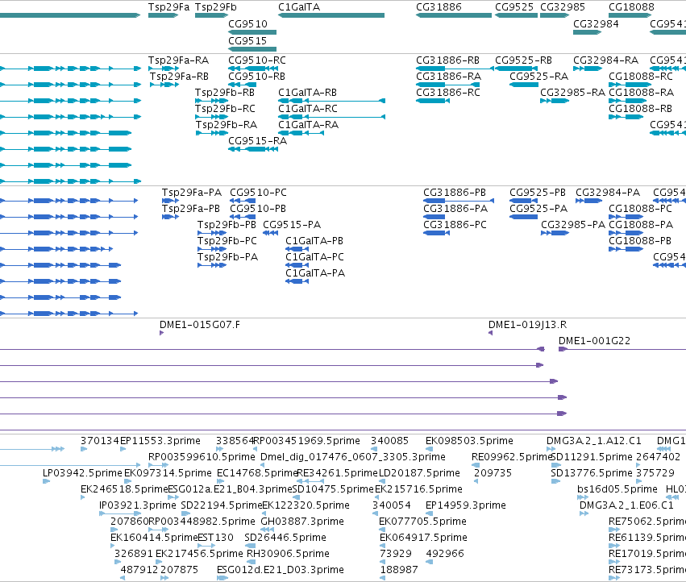Click transcript C1GalTA-RB
Screen dimensions: 686x582
308,93
